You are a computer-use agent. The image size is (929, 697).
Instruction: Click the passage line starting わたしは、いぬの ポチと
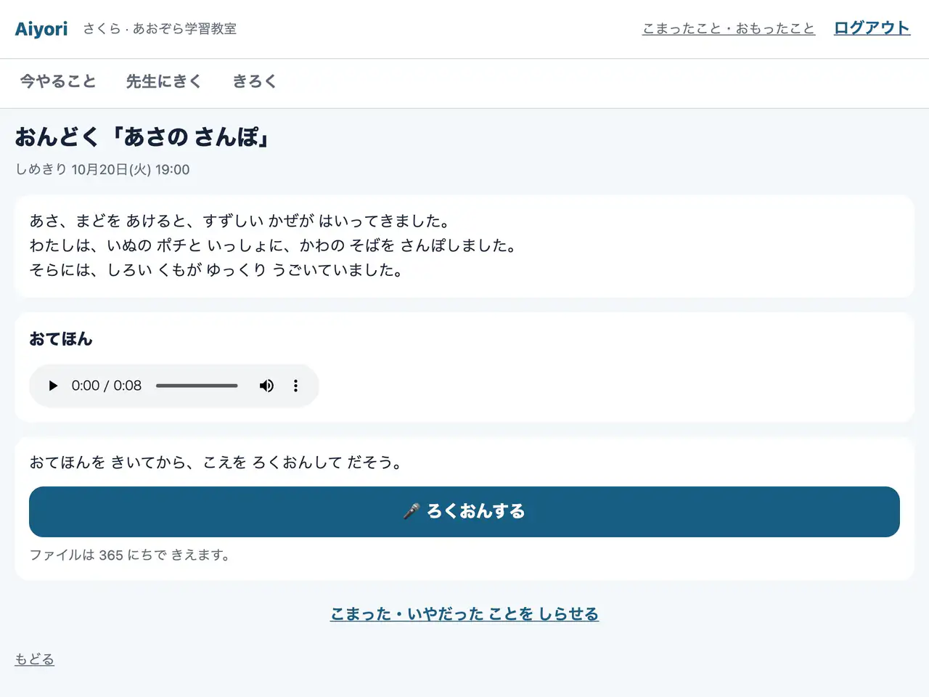click(274, 245)
